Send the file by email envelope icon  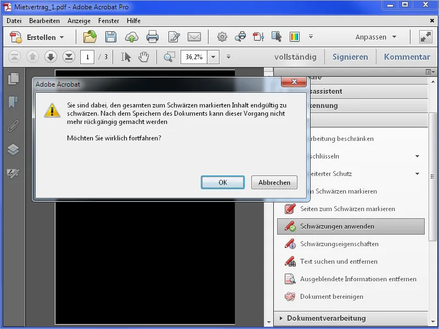[x=194, y=37]
